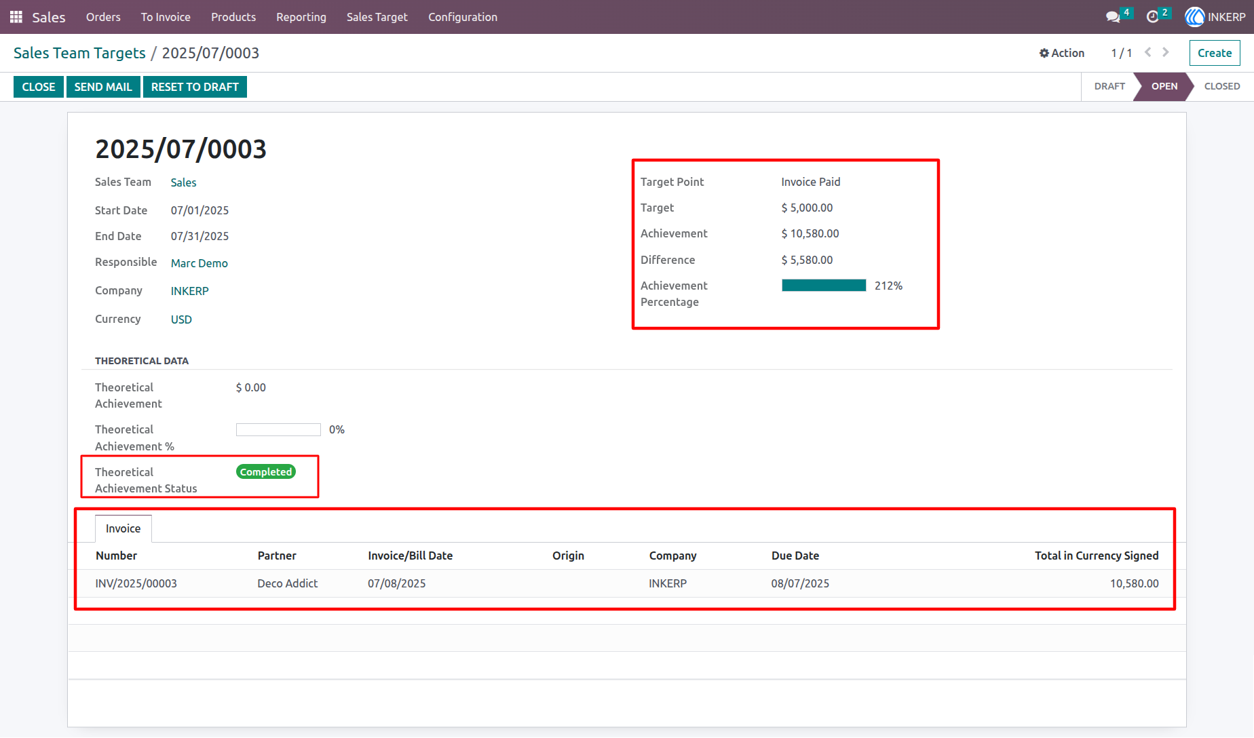Open the Products menu
Viewport: 1254px width, 738px height.
click(233, 17)
